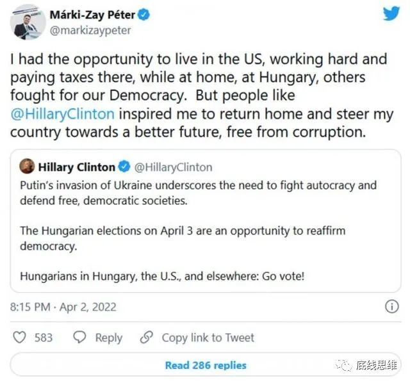Viewport: 410px width, 383px height.
Task: Open the quoted tweet about Hungarian elections
Action: [205, 237]
